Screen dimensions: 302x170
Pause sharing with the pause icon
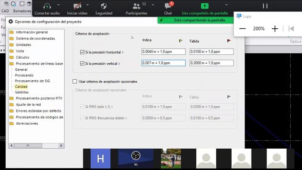pos(265,6)
